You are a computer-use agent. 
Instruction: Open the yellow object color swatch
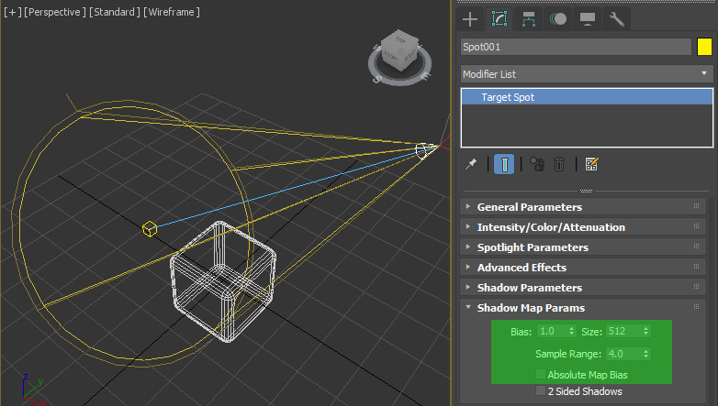pyautogui.click(x=704, y=47)
